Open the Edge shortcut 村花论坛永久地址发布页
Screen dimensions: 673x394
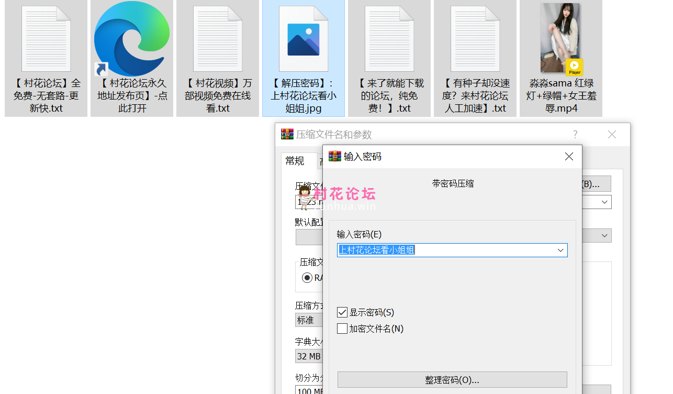click(132, 39)
